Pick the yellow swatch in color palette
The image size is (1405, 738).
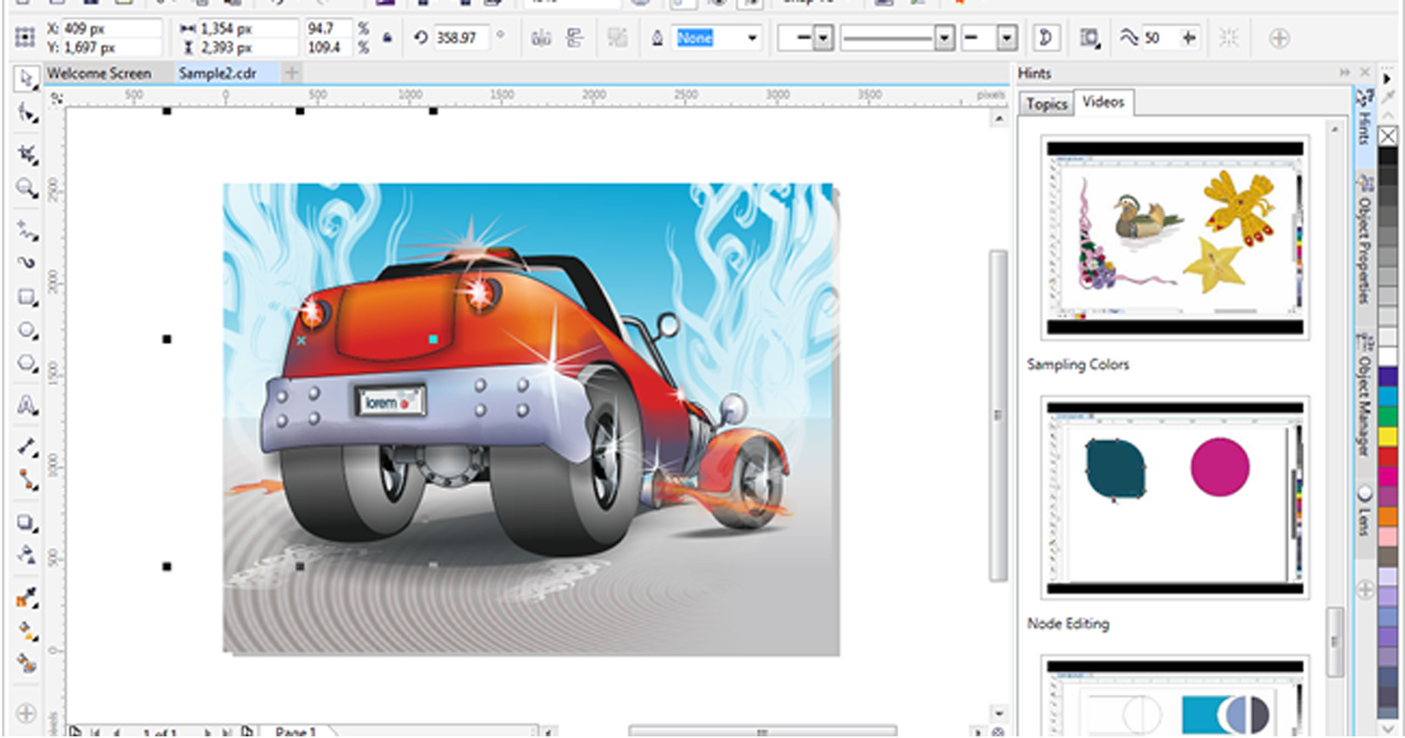pyautogui.click(x=1388, y=437)
